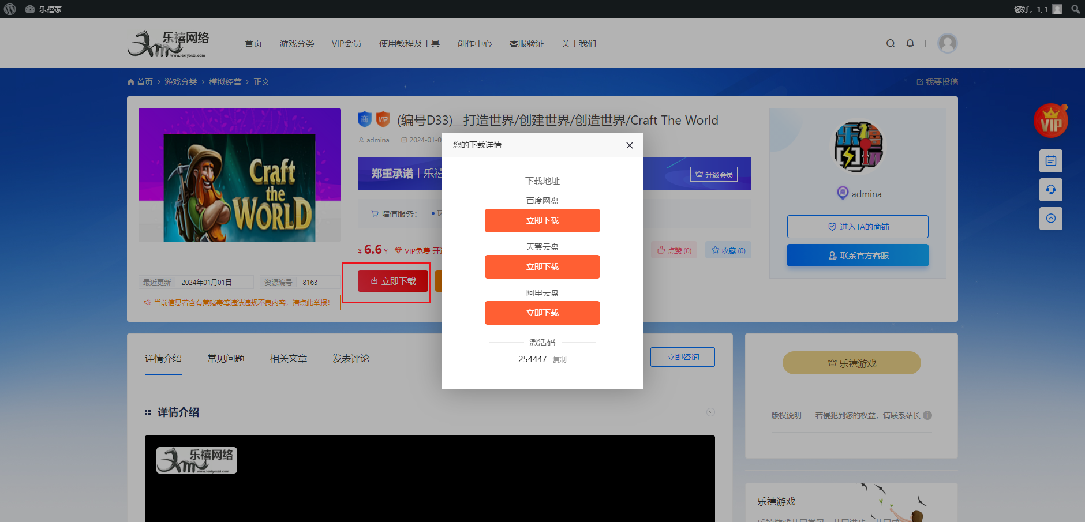Click floating headset customer service icon

pos(1051,190)
